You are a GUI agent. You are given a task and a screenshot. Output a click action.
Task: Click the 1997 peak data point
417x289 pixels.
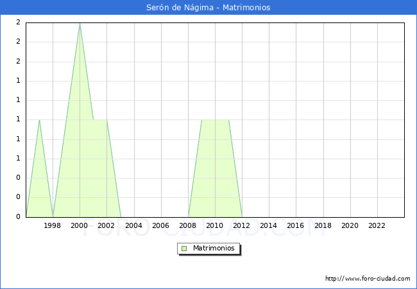[39, 120]
